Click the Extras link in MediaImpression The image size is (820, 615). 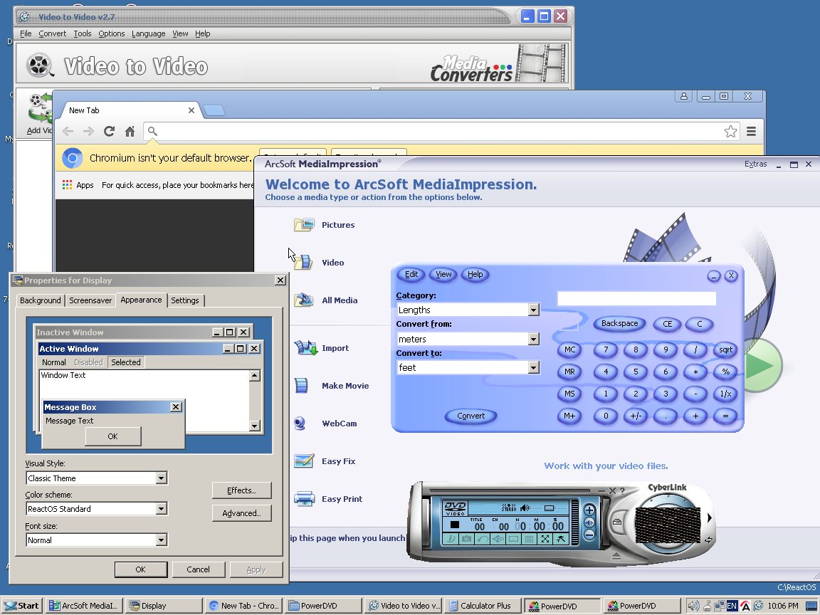[755, 164]
